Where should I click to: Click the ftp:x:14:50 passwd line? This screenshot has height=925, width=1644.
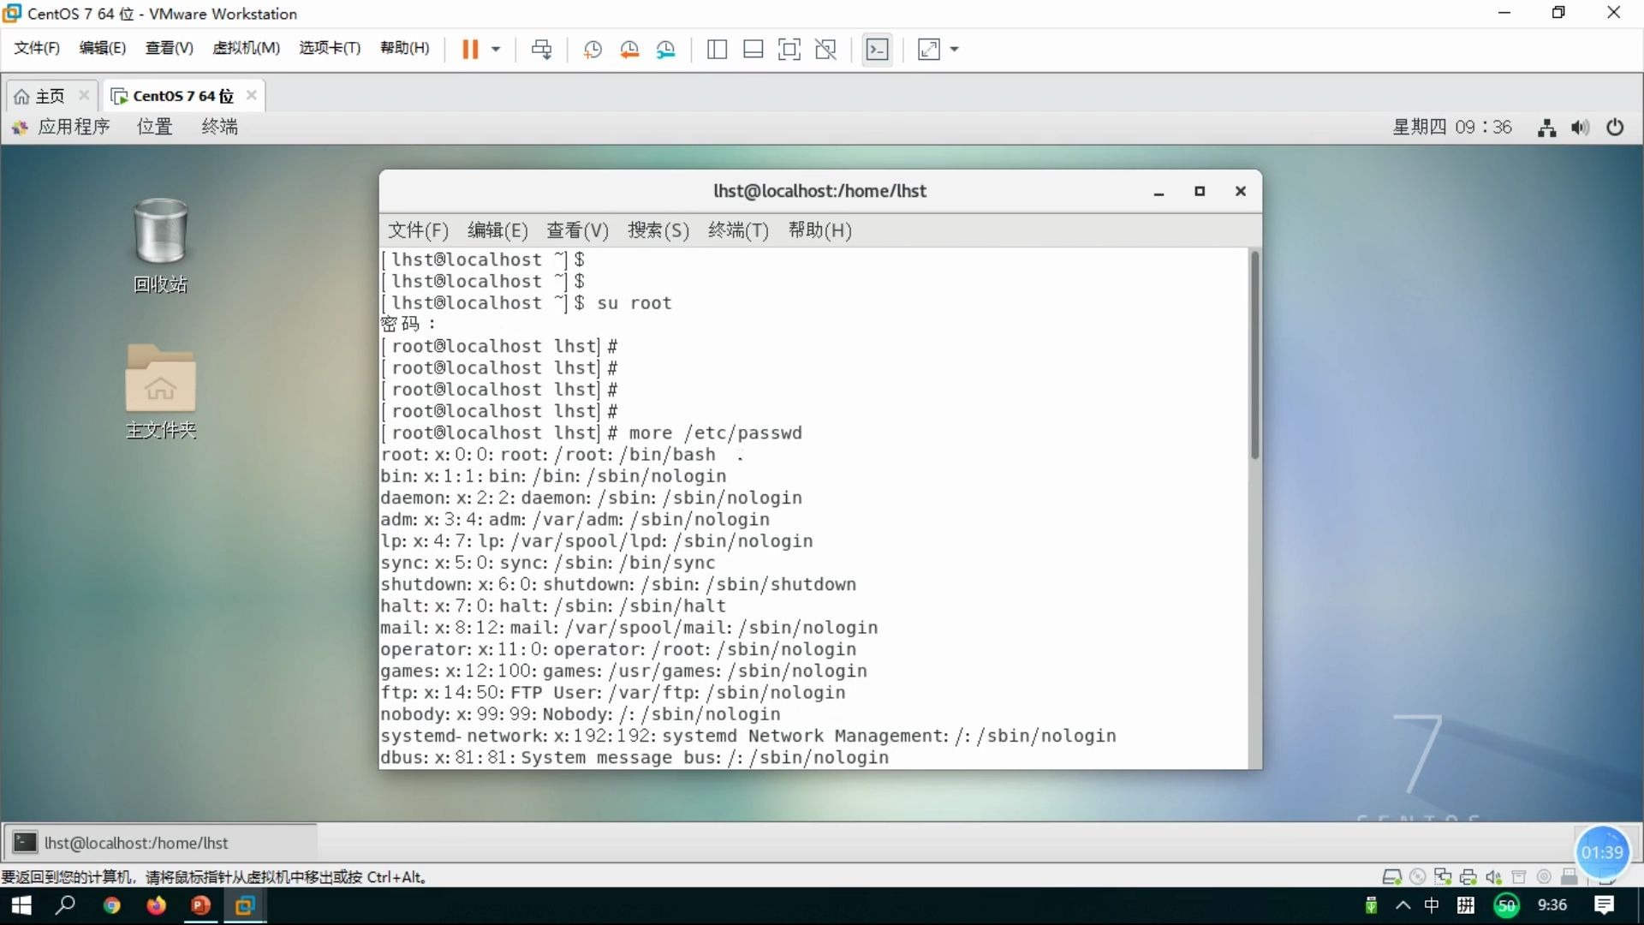pyautogui.click(x=613, y=692)
